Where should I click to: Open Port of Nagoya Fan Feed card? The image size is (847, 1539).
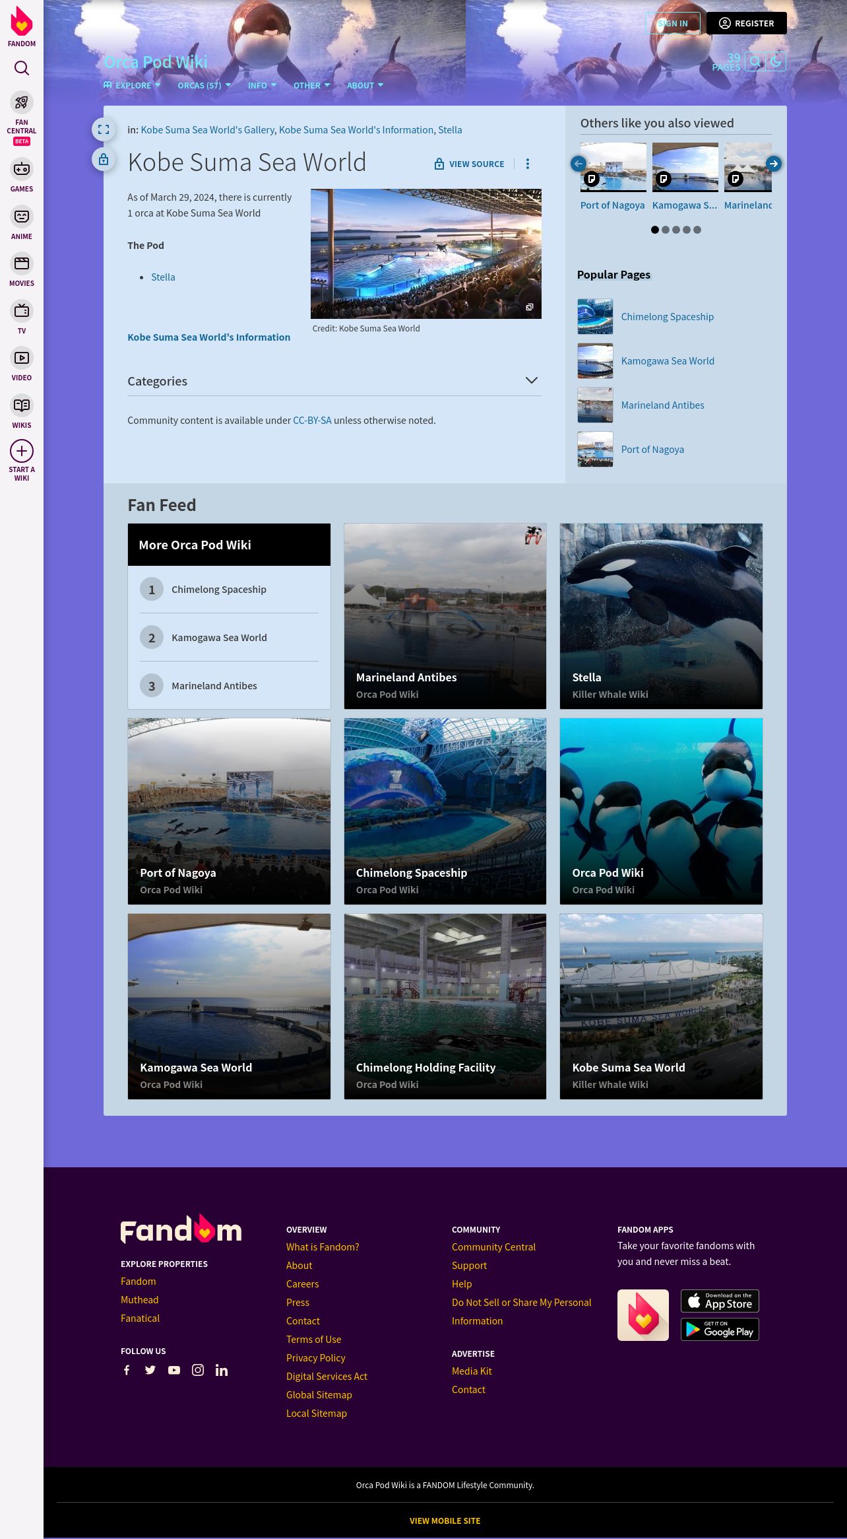(x=229, y=811)
